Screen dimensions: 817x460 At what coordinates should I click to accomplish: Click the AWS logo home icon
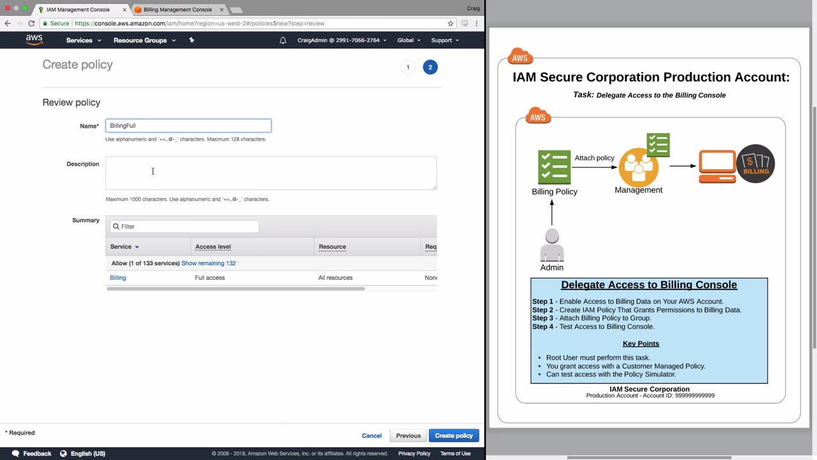point(34,40)
